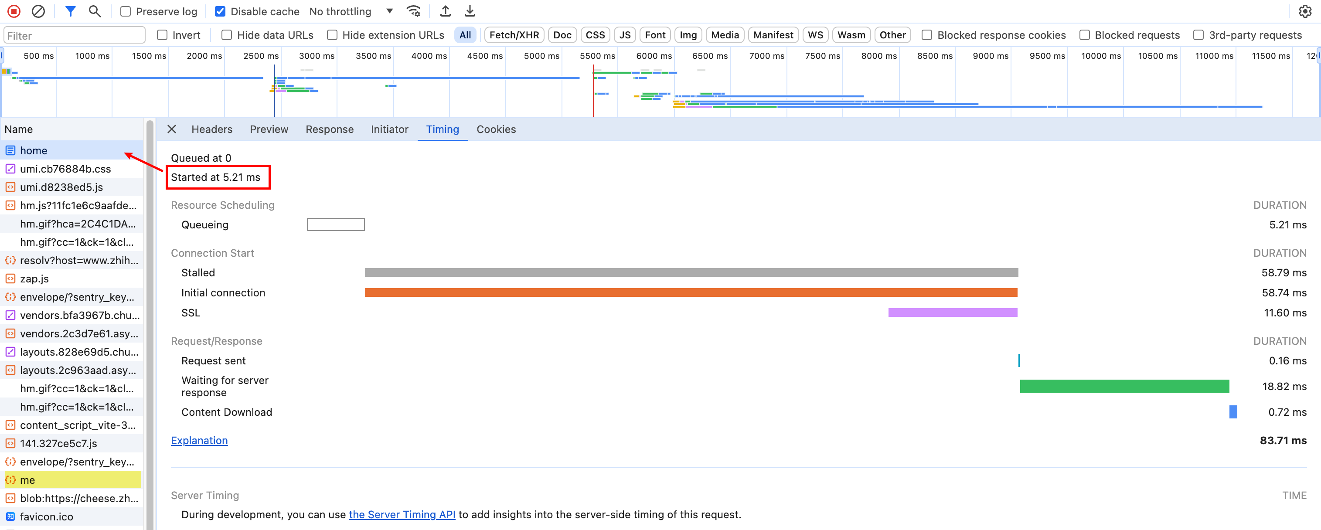
Task: Import HAR file upload icon
Action: (x=445, y=11)
